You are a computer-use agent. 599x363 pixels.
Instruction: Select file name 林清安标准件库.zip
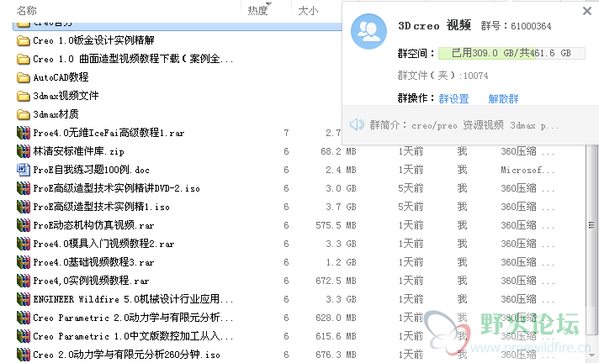(78, 151)
